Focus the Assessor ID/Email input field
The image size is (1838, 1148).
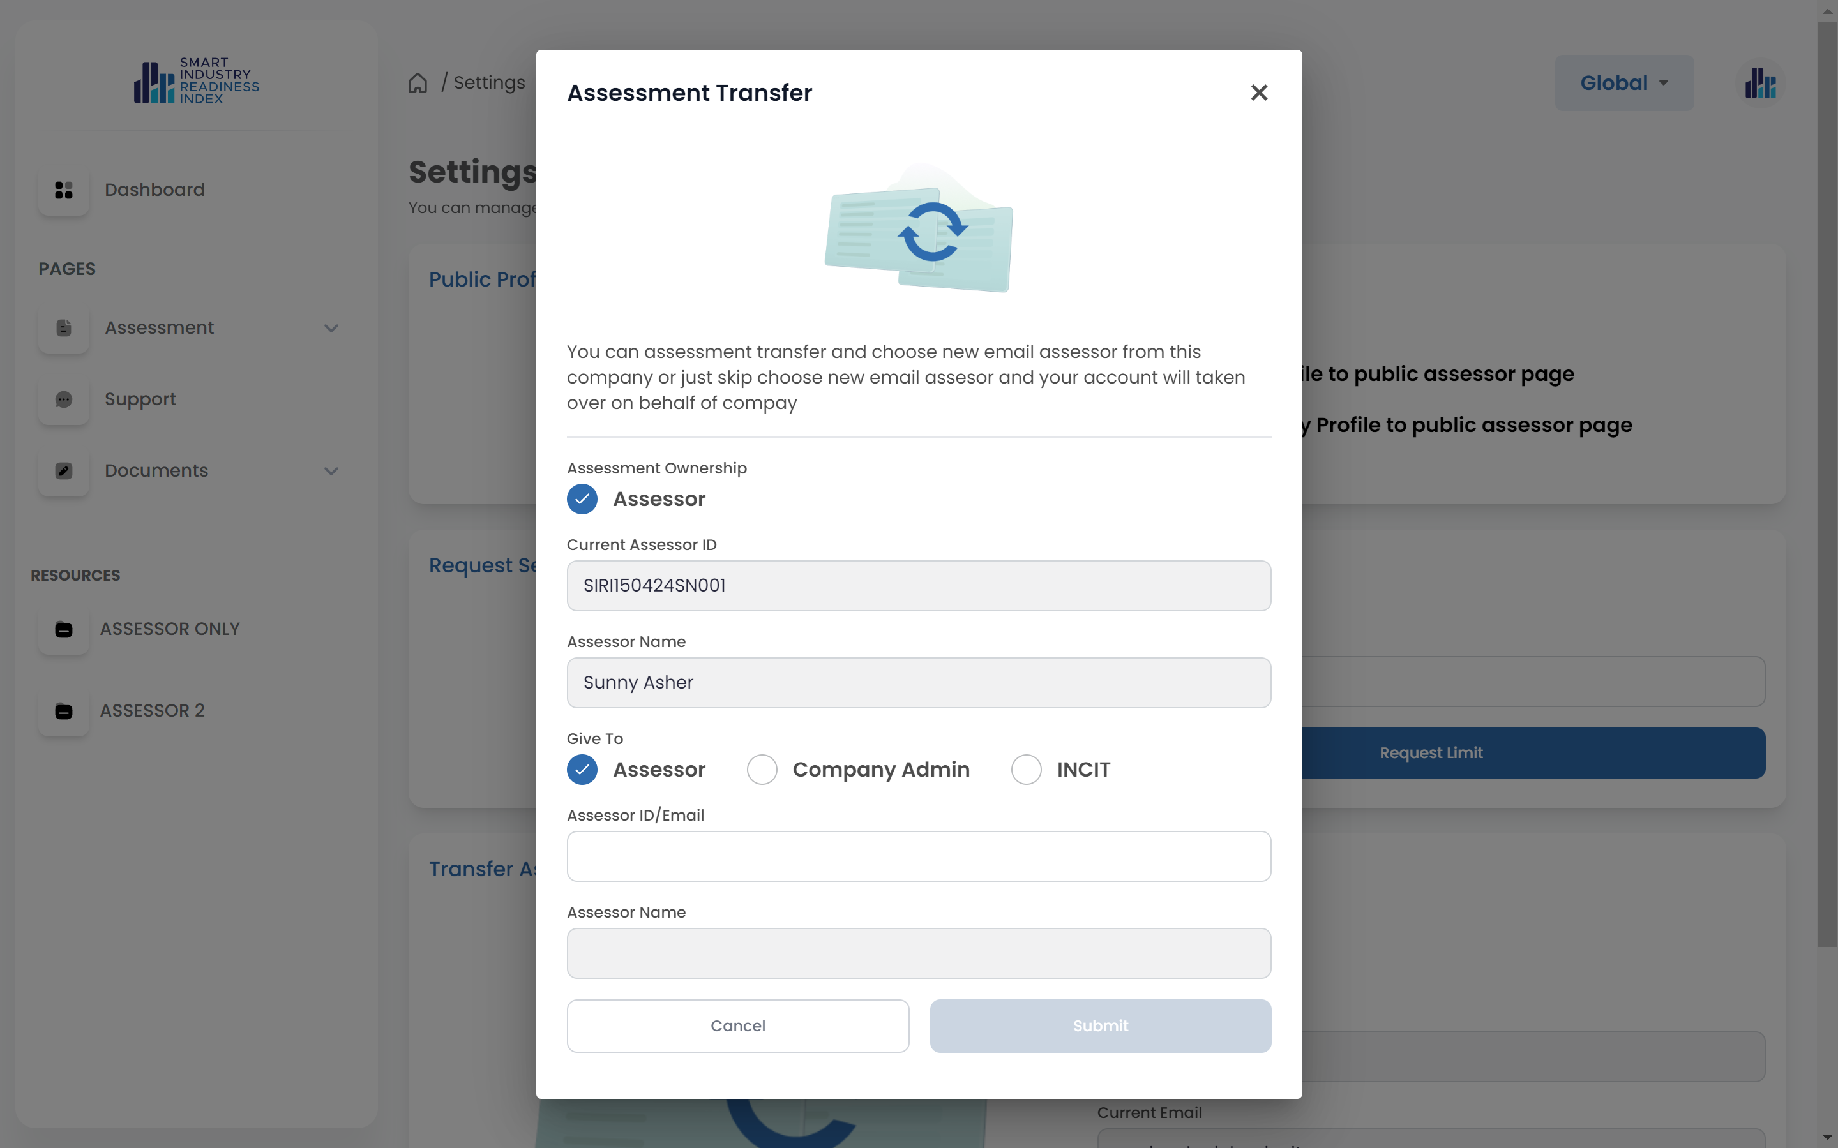919,856
